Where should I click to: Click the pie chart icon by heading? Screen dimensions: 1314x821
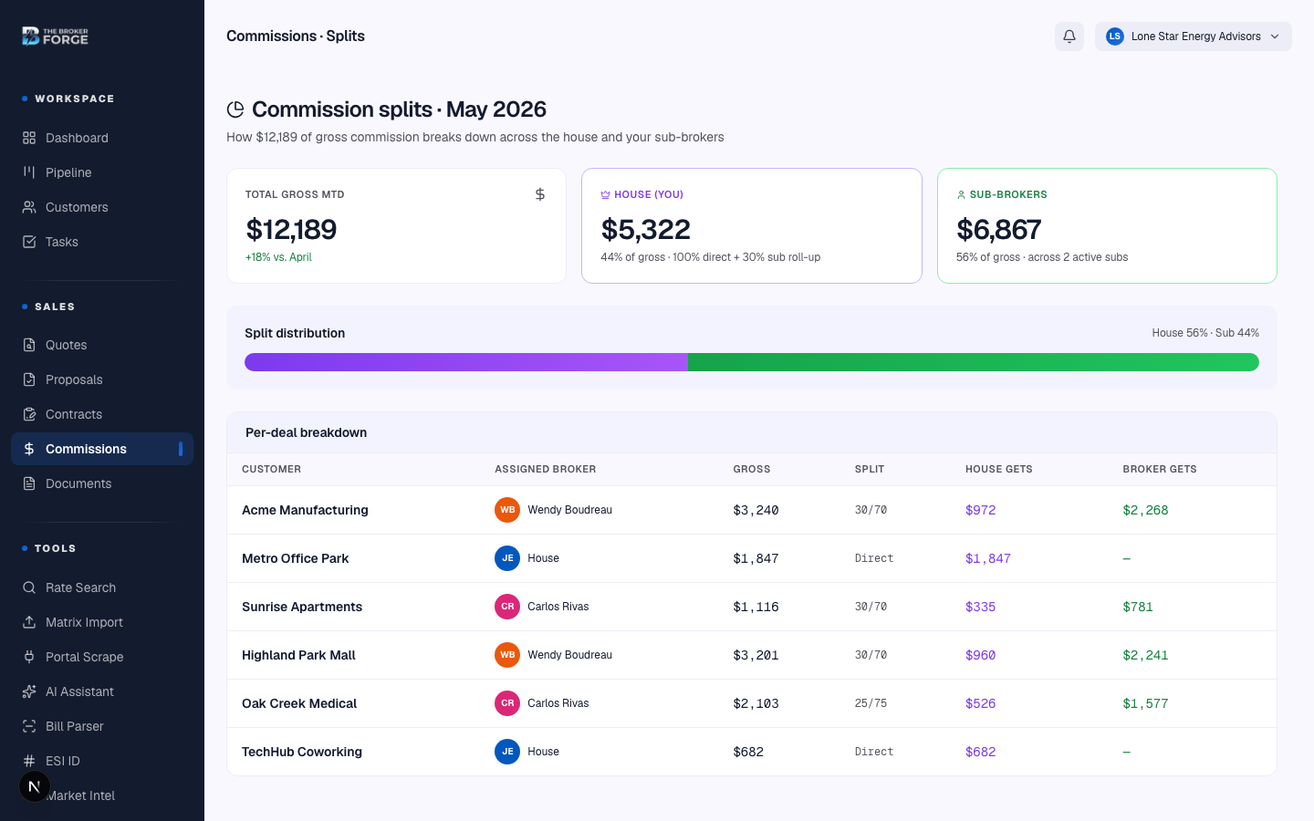(235, 109)
